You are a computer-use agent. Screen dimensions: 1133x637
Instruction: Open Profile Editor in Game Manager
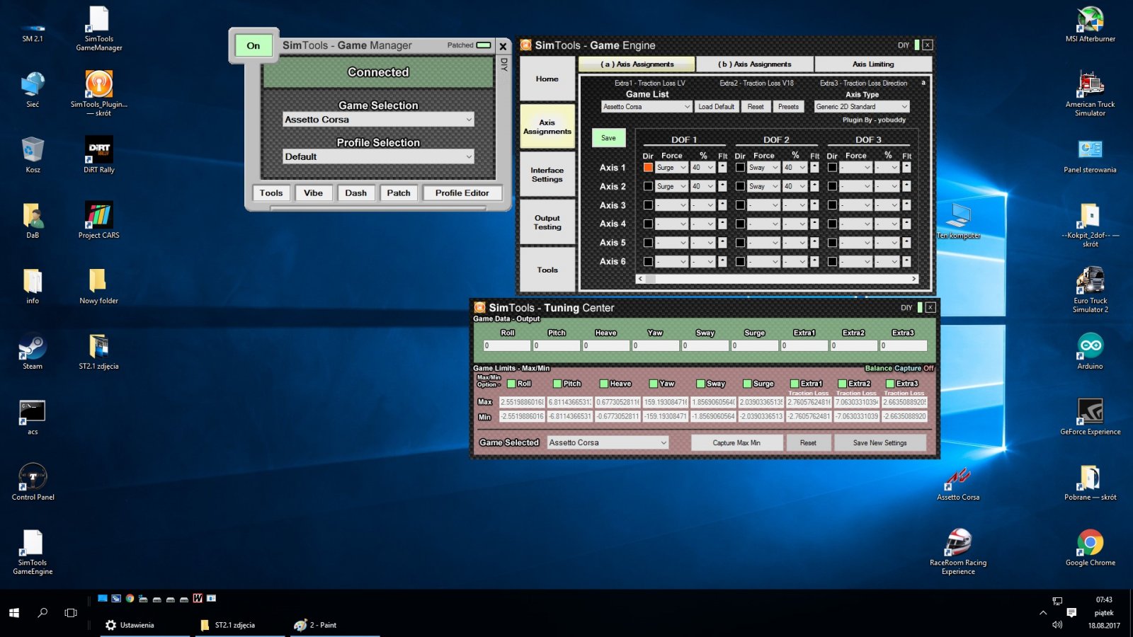[x=462, y=193]
